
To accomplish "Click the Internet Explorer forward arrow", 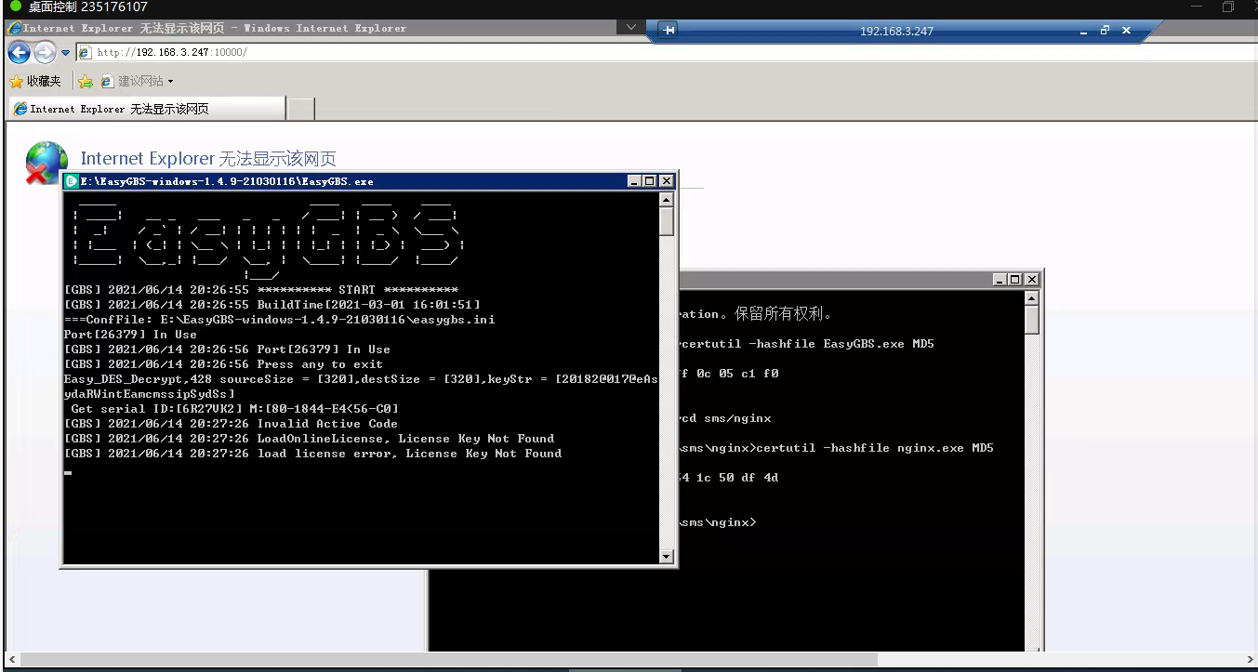I will [45, 52].
